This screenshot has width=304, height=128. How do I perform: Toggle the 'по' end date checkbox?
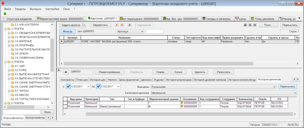[x=99, y=87]
